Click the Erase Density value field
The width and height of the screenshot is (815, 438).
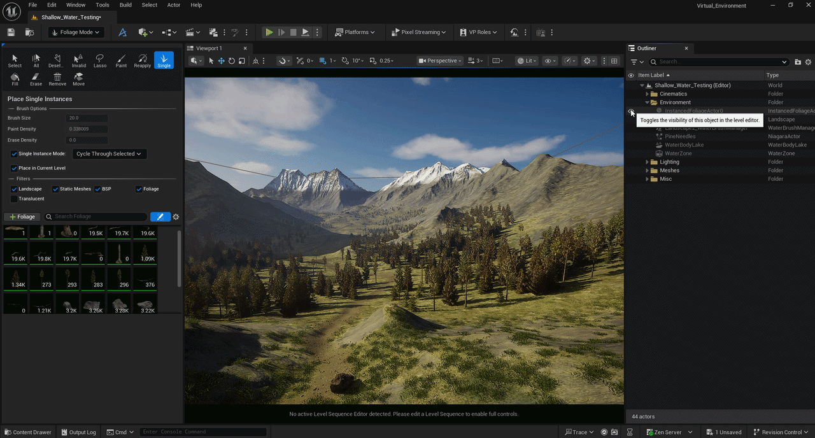point(87,140)
